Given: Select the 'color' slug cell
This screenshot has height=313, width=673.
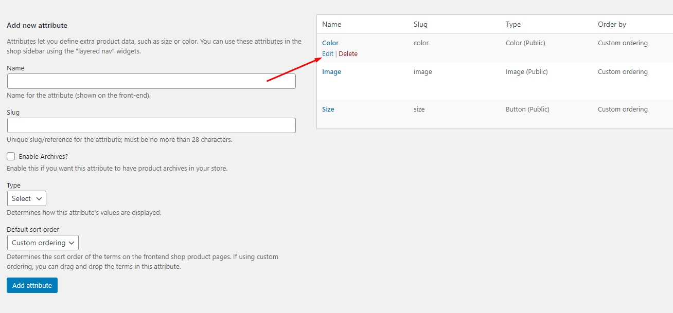Looking at the screenshot, I should point(421,43).
